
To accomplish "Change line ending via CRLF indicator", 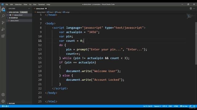I will pyautogui.click(x=170, y=106).
